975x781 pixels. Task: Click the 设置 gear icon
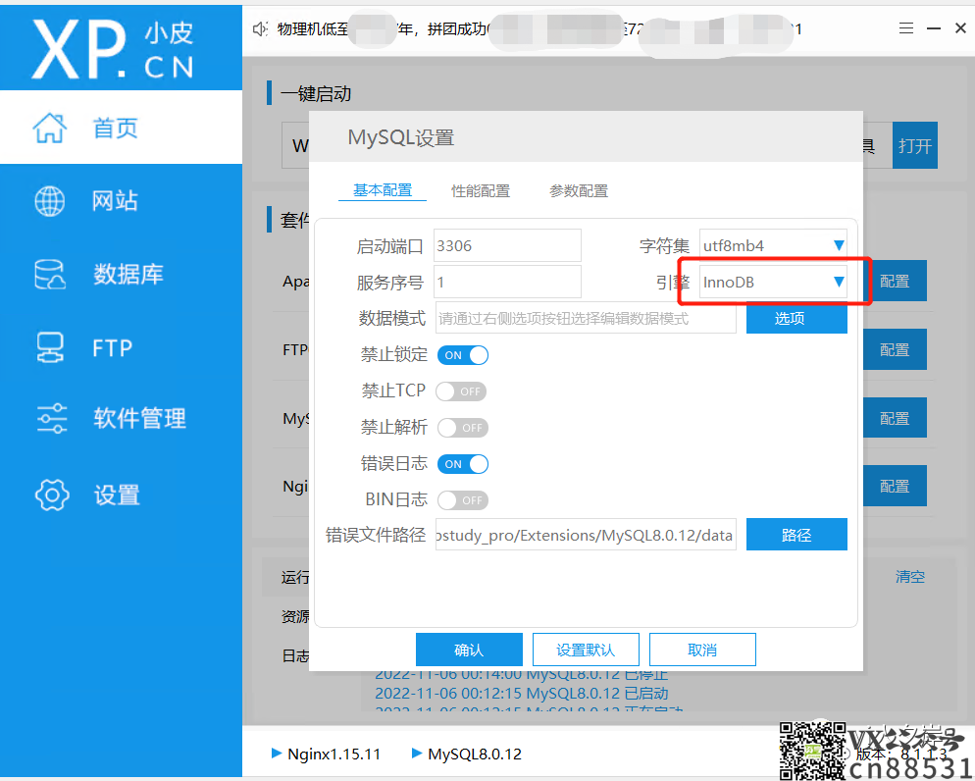tap(52, 495)
